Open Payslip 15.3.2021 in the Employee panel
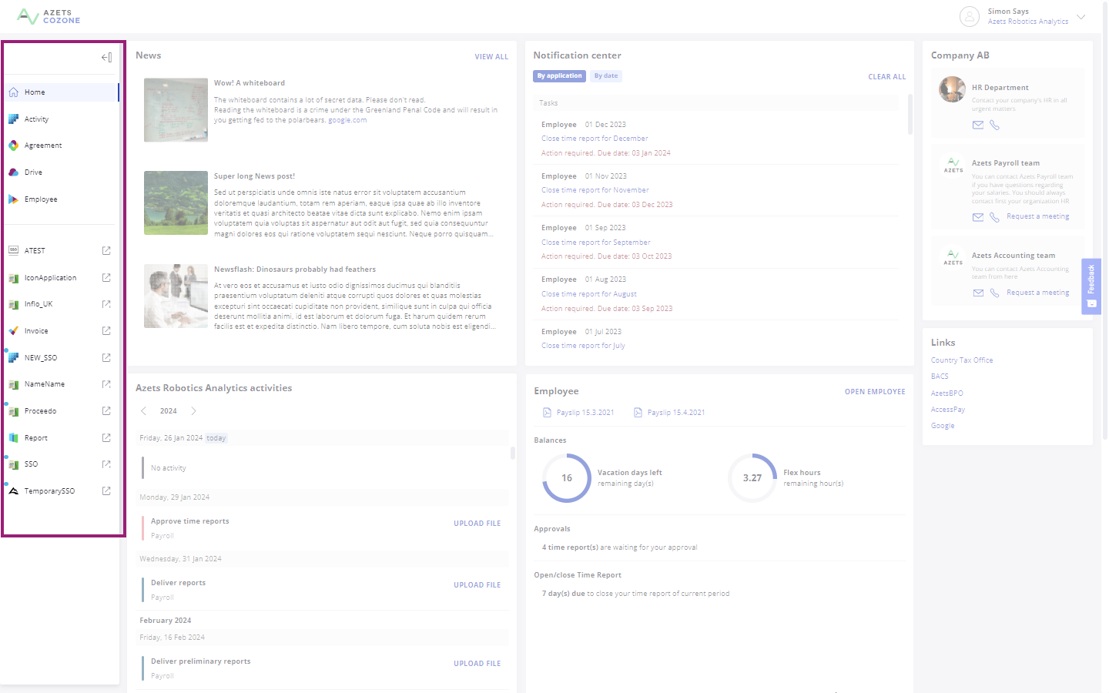The image size is (1109, 693). tap(583, 412)
